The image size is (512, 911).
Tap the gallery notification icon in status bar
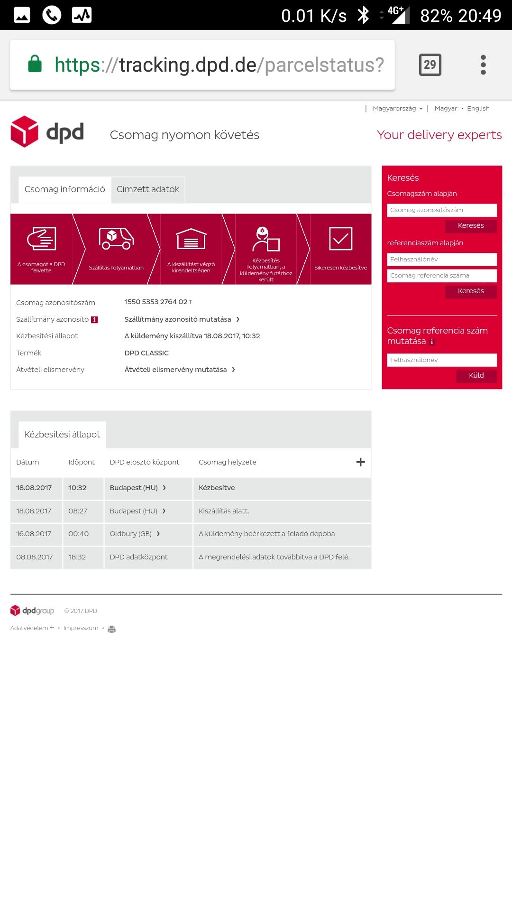point(22,15)
